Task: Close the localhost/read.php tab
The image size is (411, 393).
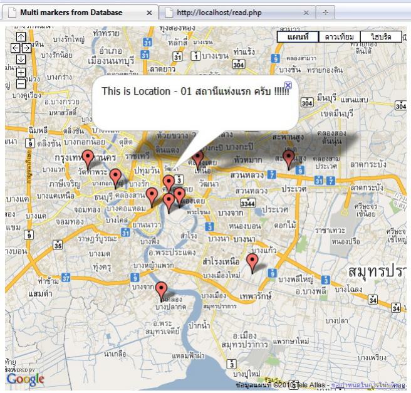Action: tap(306, 13)
